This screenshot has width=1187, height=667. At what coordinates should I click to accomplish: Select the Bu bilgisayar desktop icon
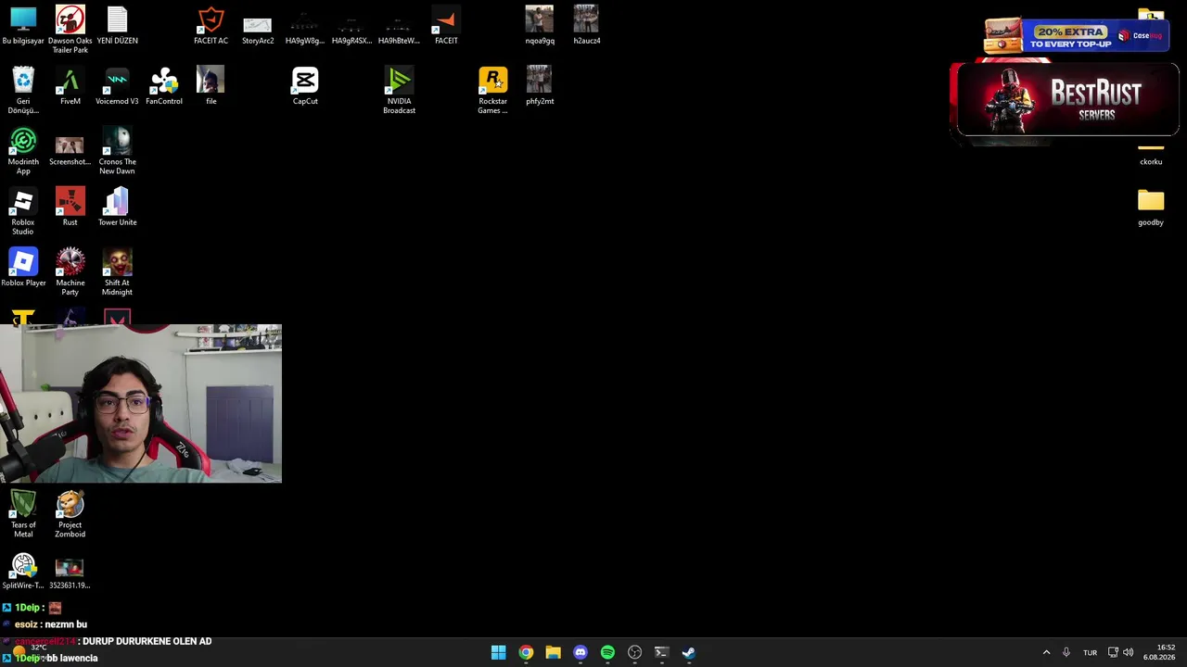[23, 25]
